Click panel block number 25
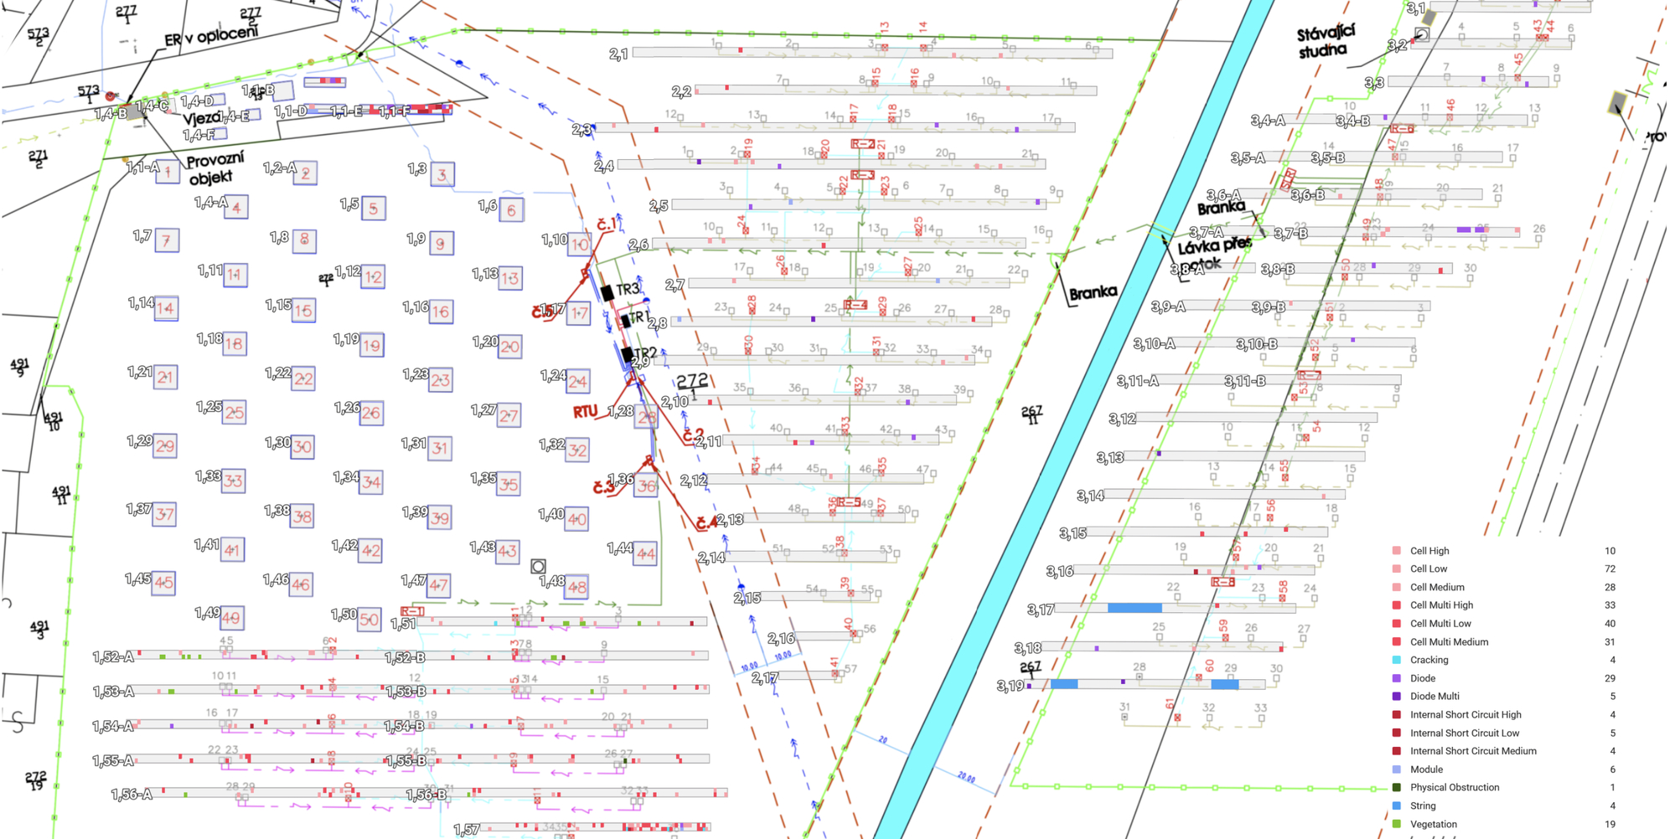The width and height of the screenshot is (1675, 839). coord(234,412)
